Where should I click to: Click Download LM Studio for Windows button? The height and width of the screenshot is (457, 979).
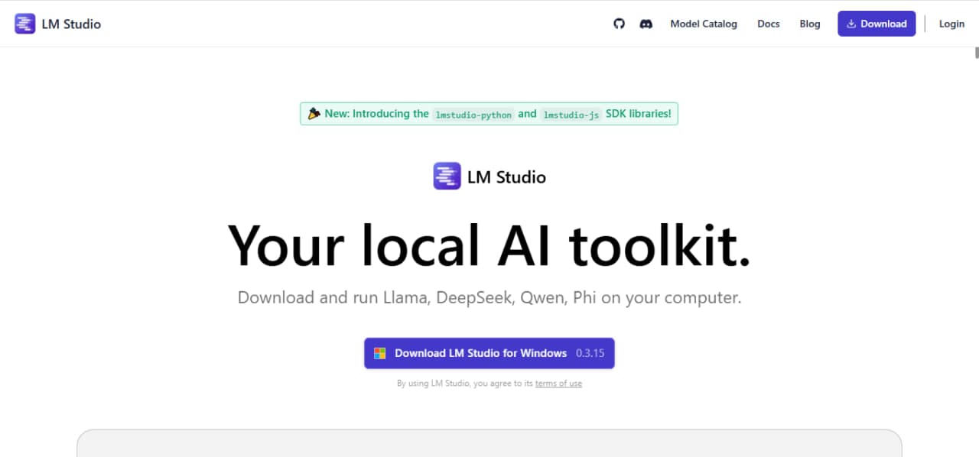(489, 353)
